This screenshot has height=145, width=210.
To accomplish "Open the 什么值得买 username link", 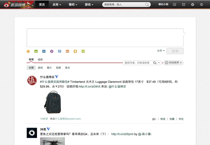I will 47,77.
